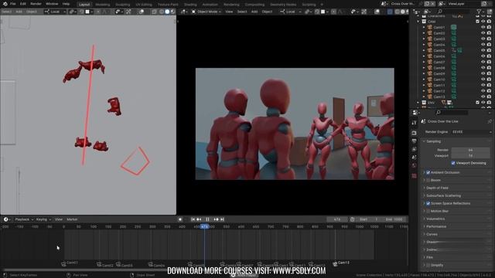
Task: Click the Cam01 timeline marker
Action: (70, 263)
